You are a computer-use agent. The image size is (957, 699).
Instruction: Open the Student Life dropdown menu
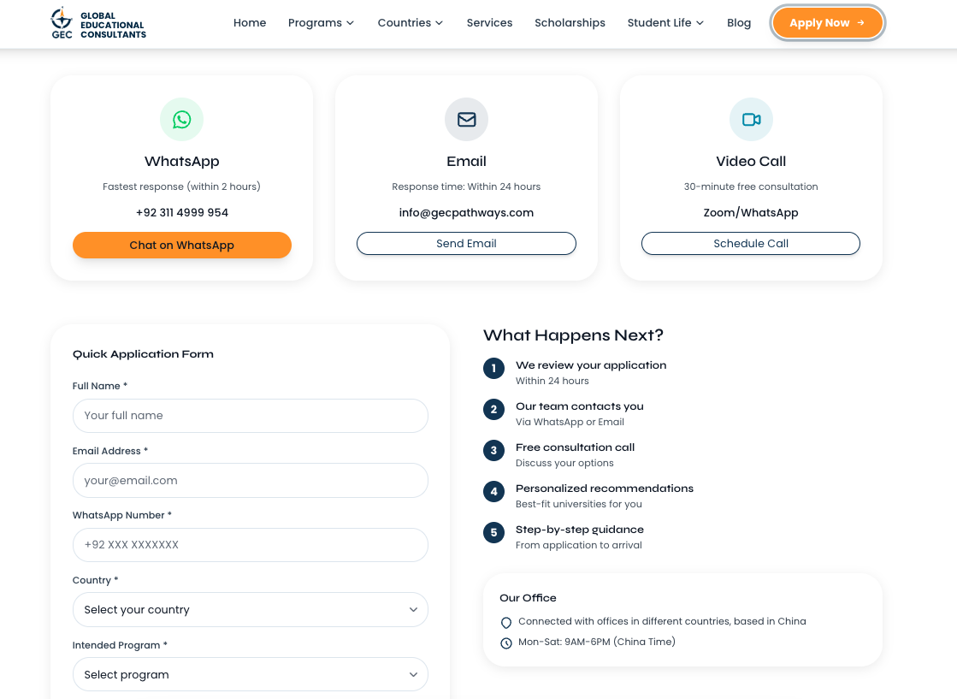[665, 23]
